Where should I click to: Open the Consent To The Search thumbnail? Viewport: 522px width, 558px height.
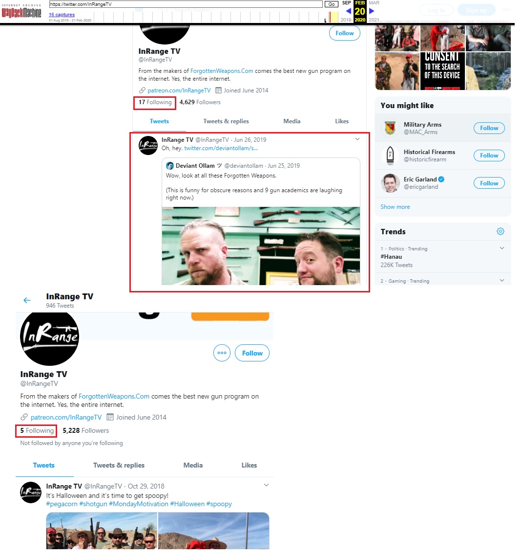click(x=442, y=71)
